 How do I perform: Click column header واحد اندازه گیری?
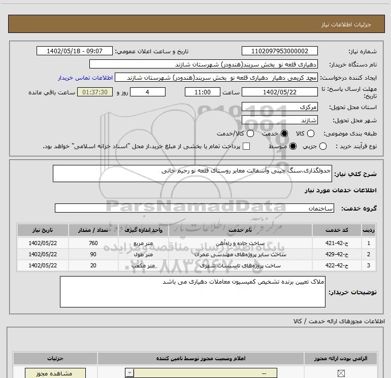[143, 230]
